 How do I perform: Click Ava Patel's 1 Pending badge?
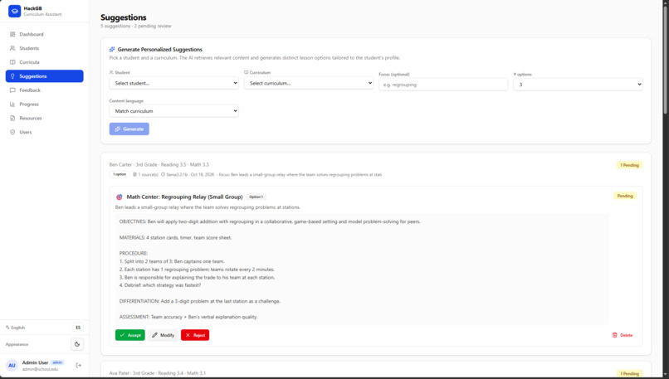630,373
